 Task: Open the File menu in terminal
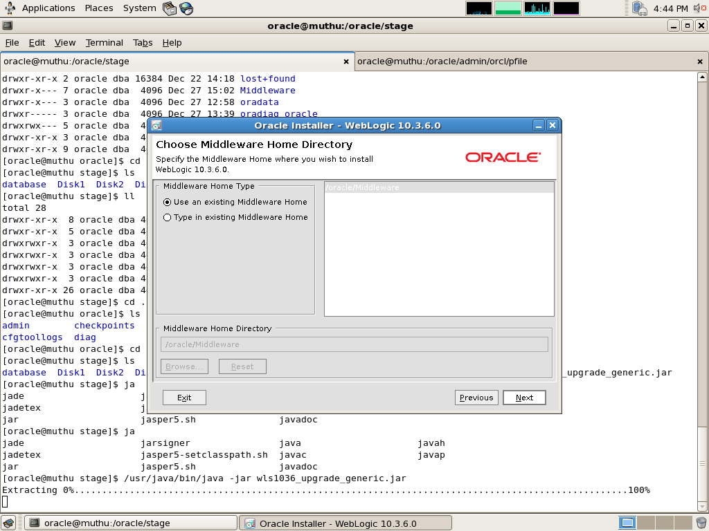[x=12, y=42]
